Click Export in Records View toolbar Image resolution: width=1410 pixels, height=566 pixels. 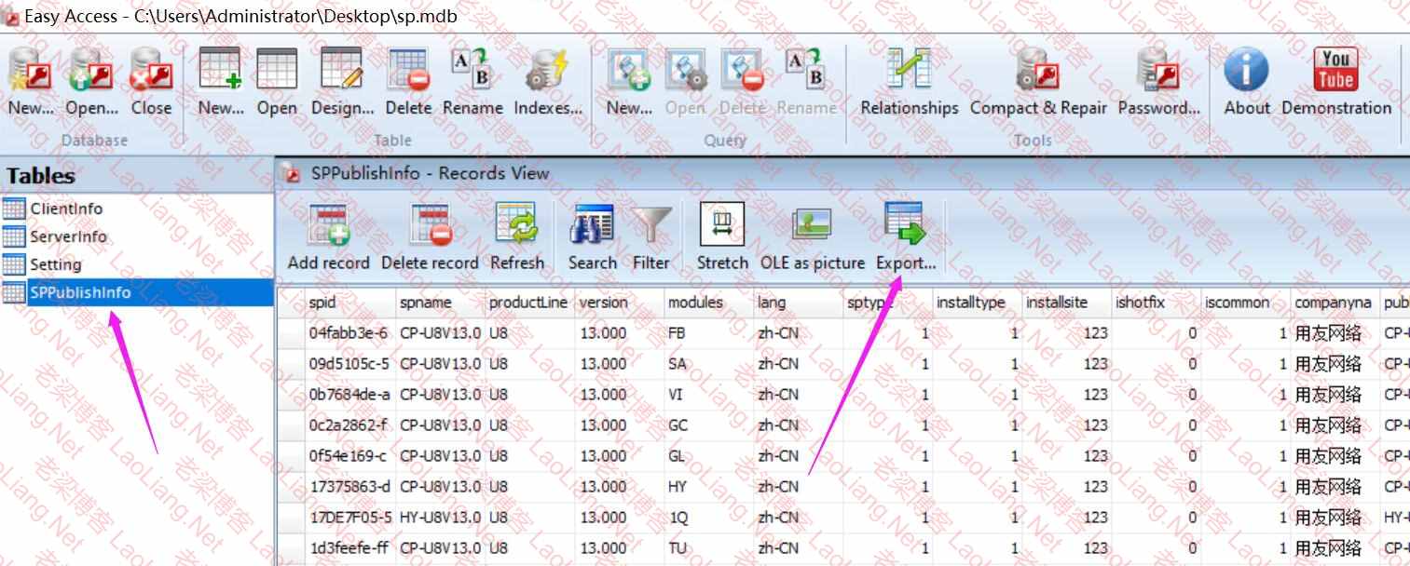click(905, 228)
